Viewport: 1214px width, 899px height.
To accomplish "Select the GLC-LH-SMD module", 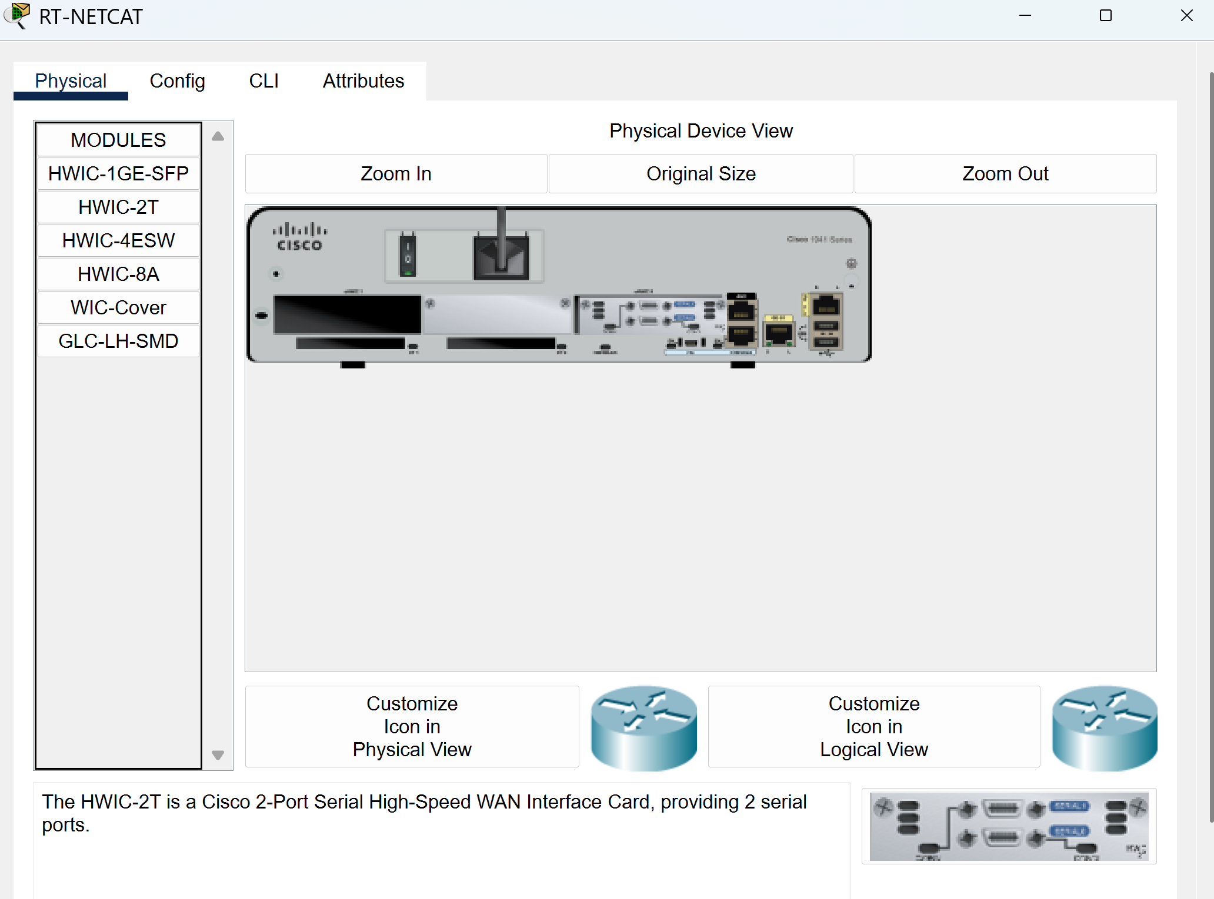I will 118,341.
